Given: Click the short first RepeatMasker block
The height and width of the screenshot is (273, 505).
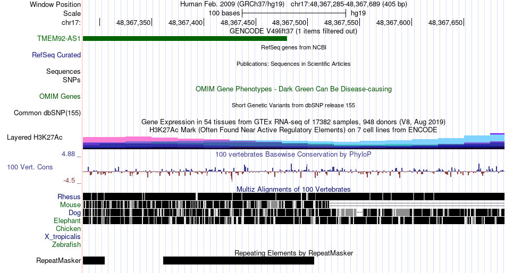Looking at the screenshot, I should point(94,260).
